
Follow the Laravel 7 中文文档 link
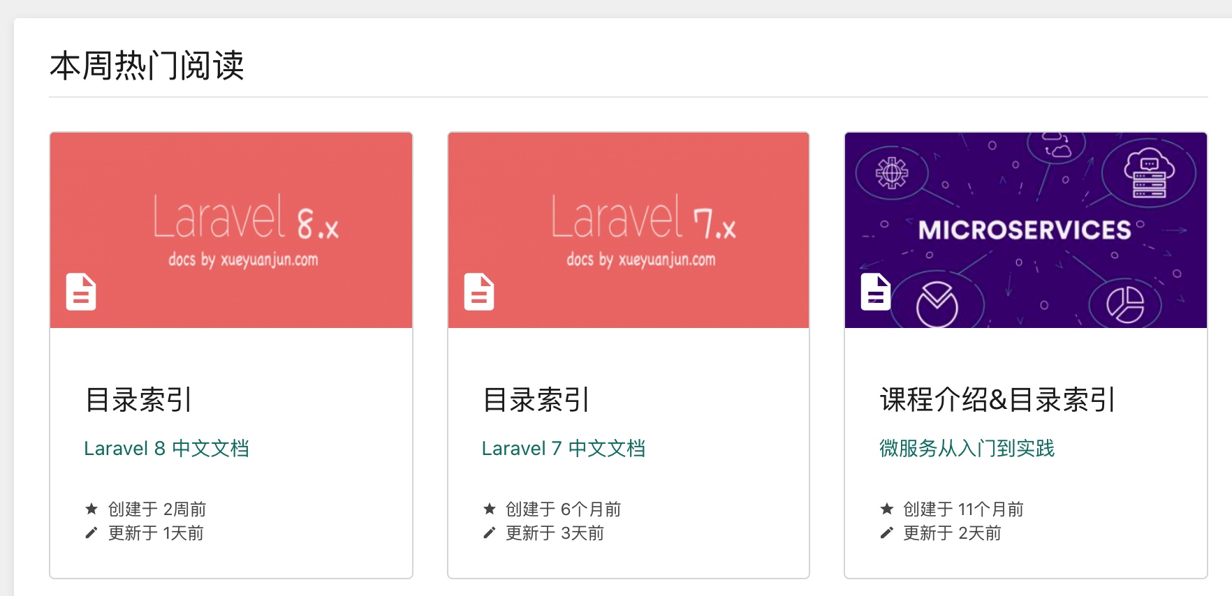[x=564, y=448]
